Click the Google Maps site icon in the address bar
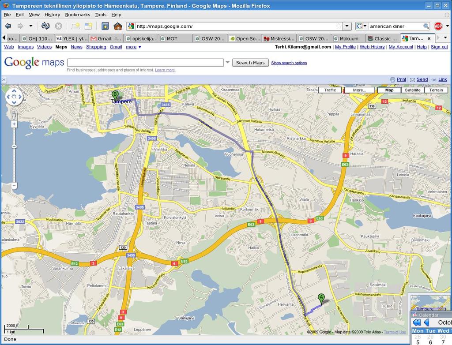 tap(131, 26)
